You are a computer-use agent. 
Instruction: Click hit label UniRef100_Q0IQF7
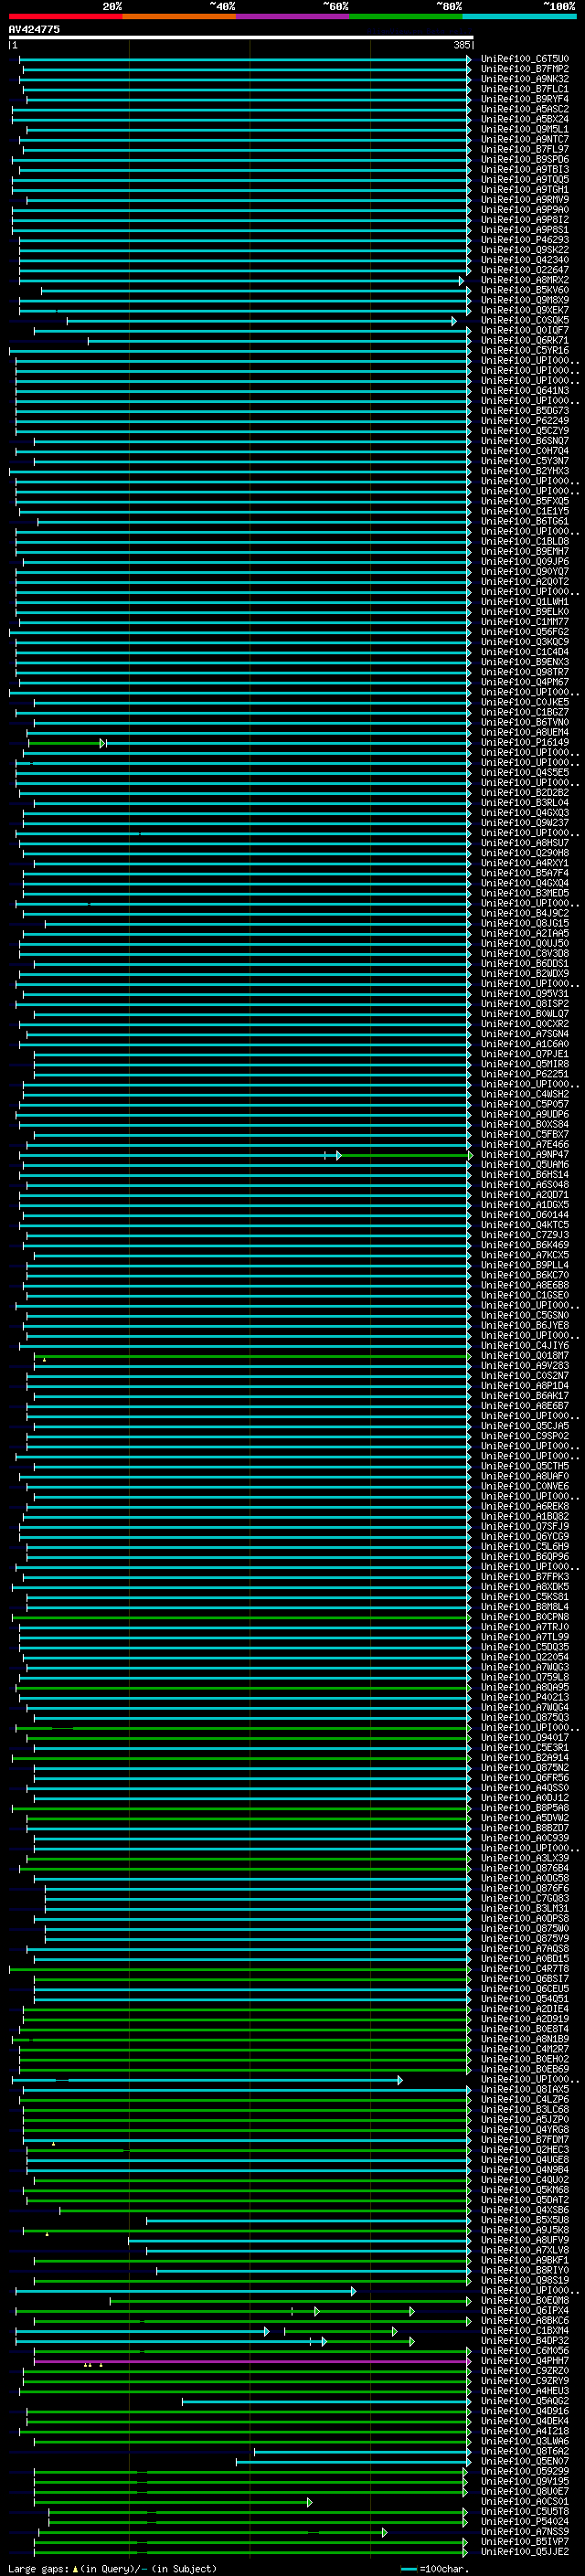525,330
